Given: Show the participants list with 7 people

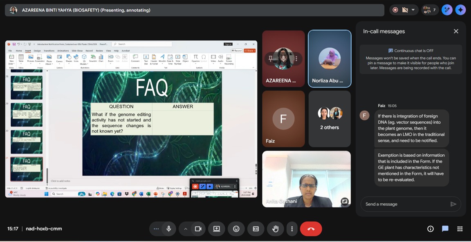Looking at the screenshot, I should (430, 10).
